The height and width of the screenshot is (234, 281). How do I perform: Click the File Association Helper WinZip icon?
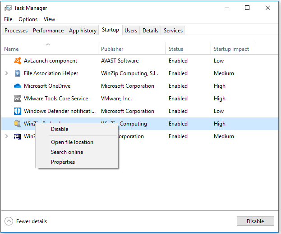[x=18, y=73]
